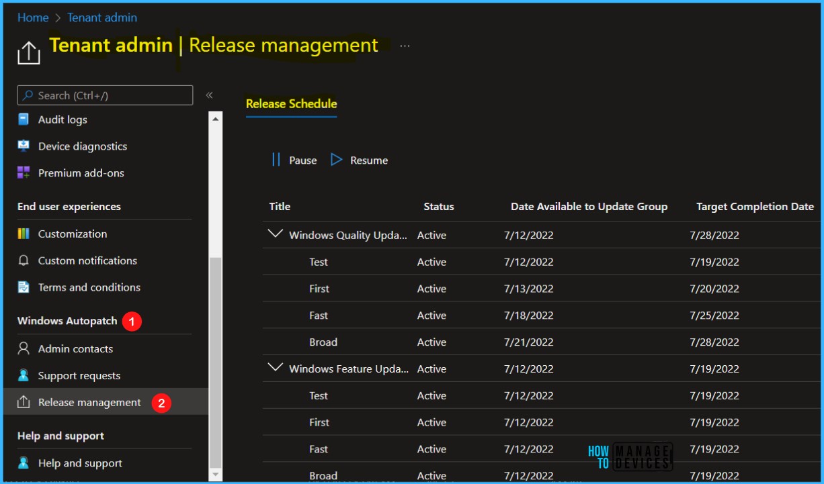
Task: Go to Tenant admin breadcrumb link
Action: pos(102,17)
